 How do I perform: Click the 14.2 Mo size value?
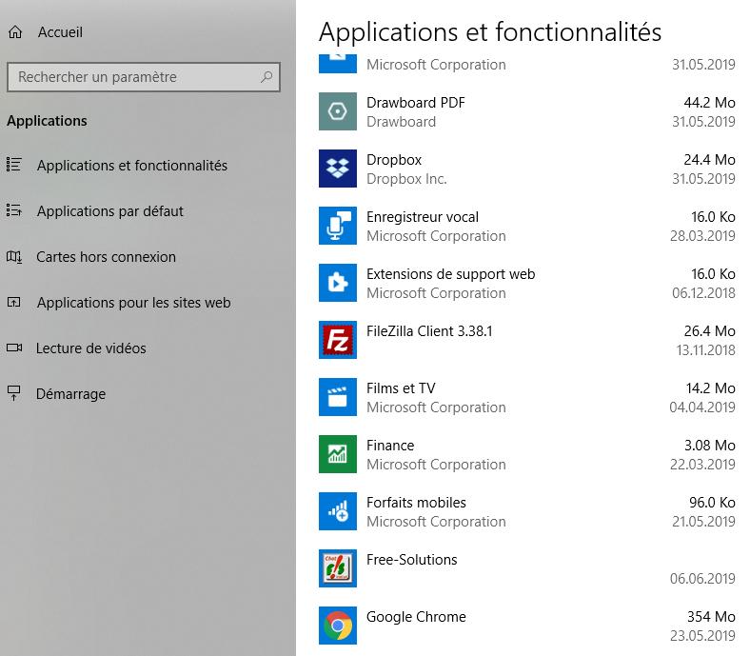pos(710,388)
